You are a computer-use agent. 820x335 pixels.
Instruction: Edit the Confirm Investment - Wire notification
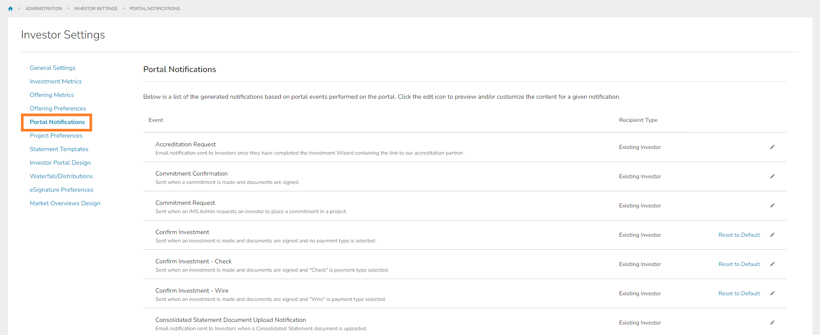click(772, 294)
